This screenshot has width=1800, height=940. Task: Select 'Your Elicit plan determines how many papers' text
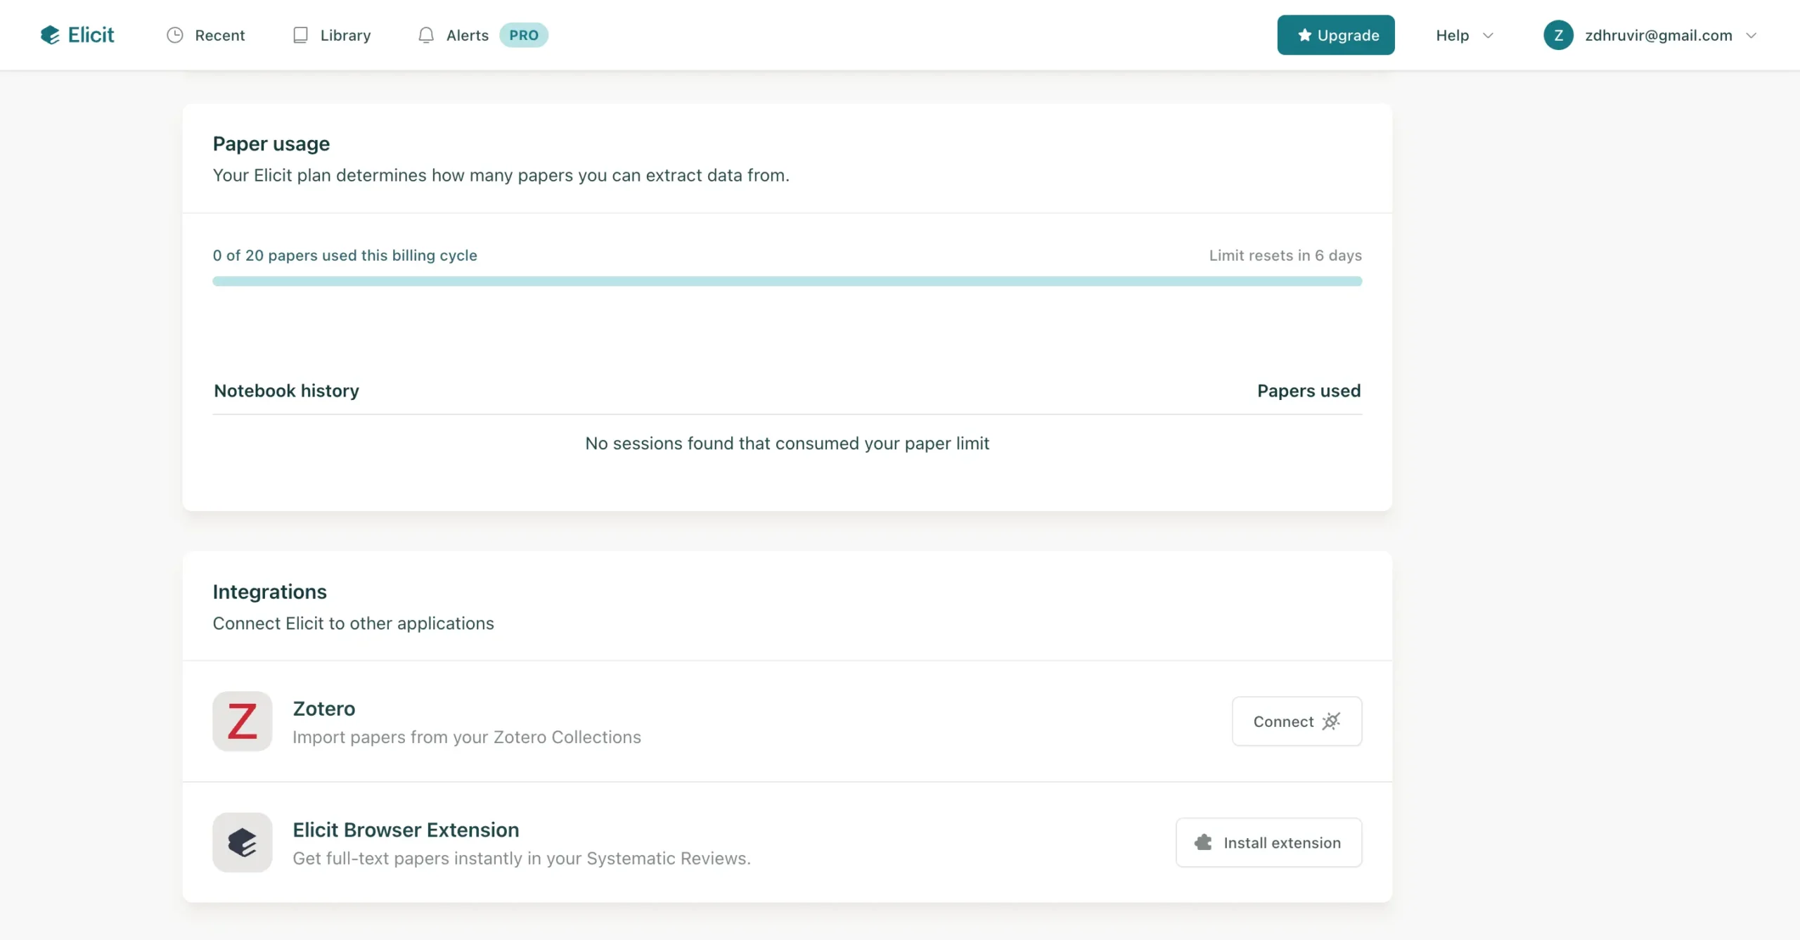[x=501, y=176]
